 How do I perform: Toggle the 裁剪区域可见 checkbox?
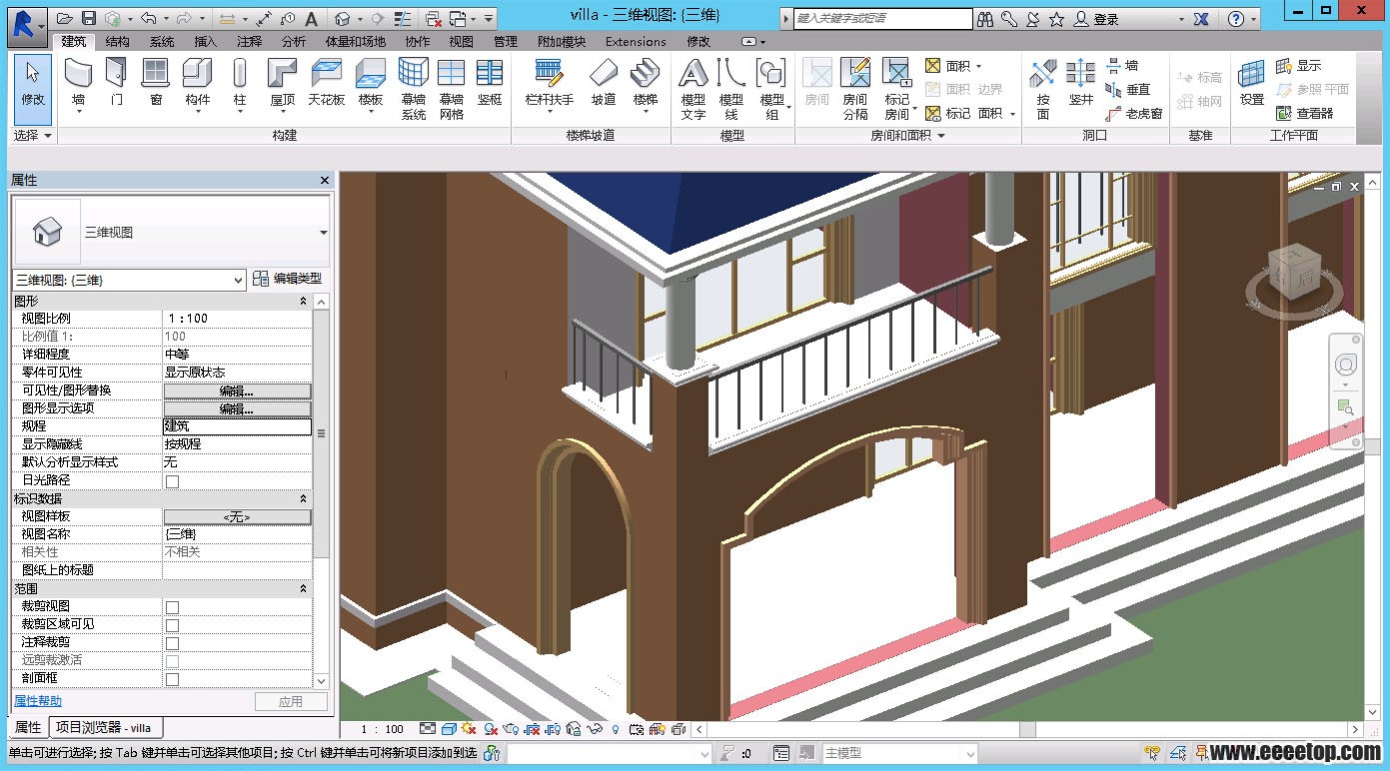[172, 624]
